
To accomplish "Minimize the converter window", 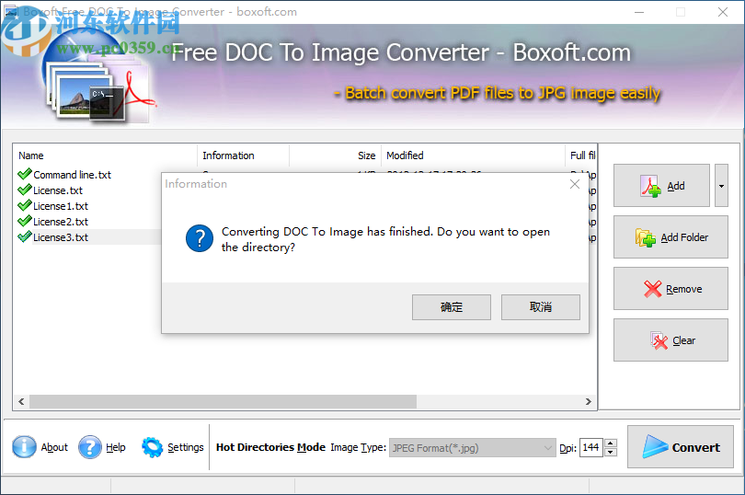I will [x=639, y=12].
